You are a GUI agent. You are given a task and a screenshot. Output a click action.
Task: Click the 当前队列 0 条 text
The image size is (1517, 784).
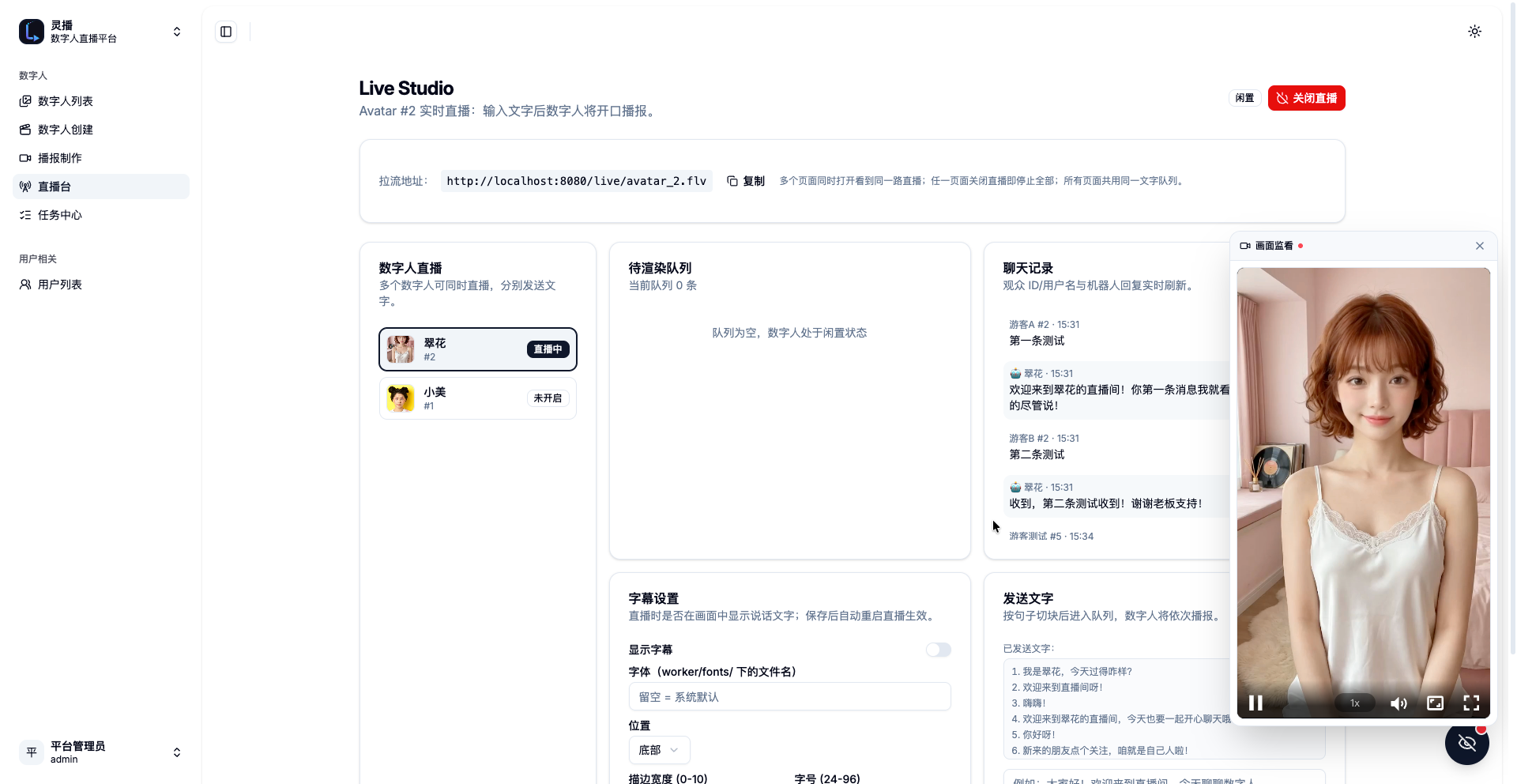tap(662, 285)
